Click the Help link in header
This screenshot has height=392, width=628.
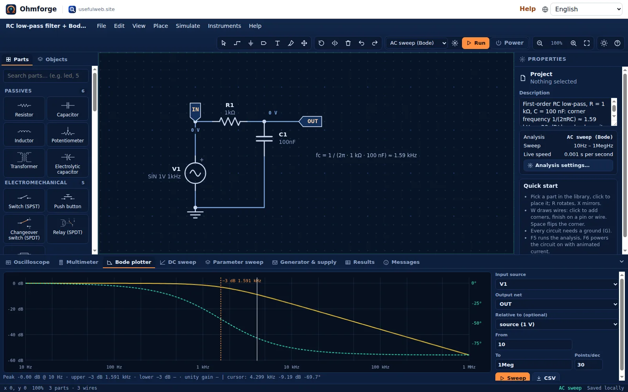point(528,9)
